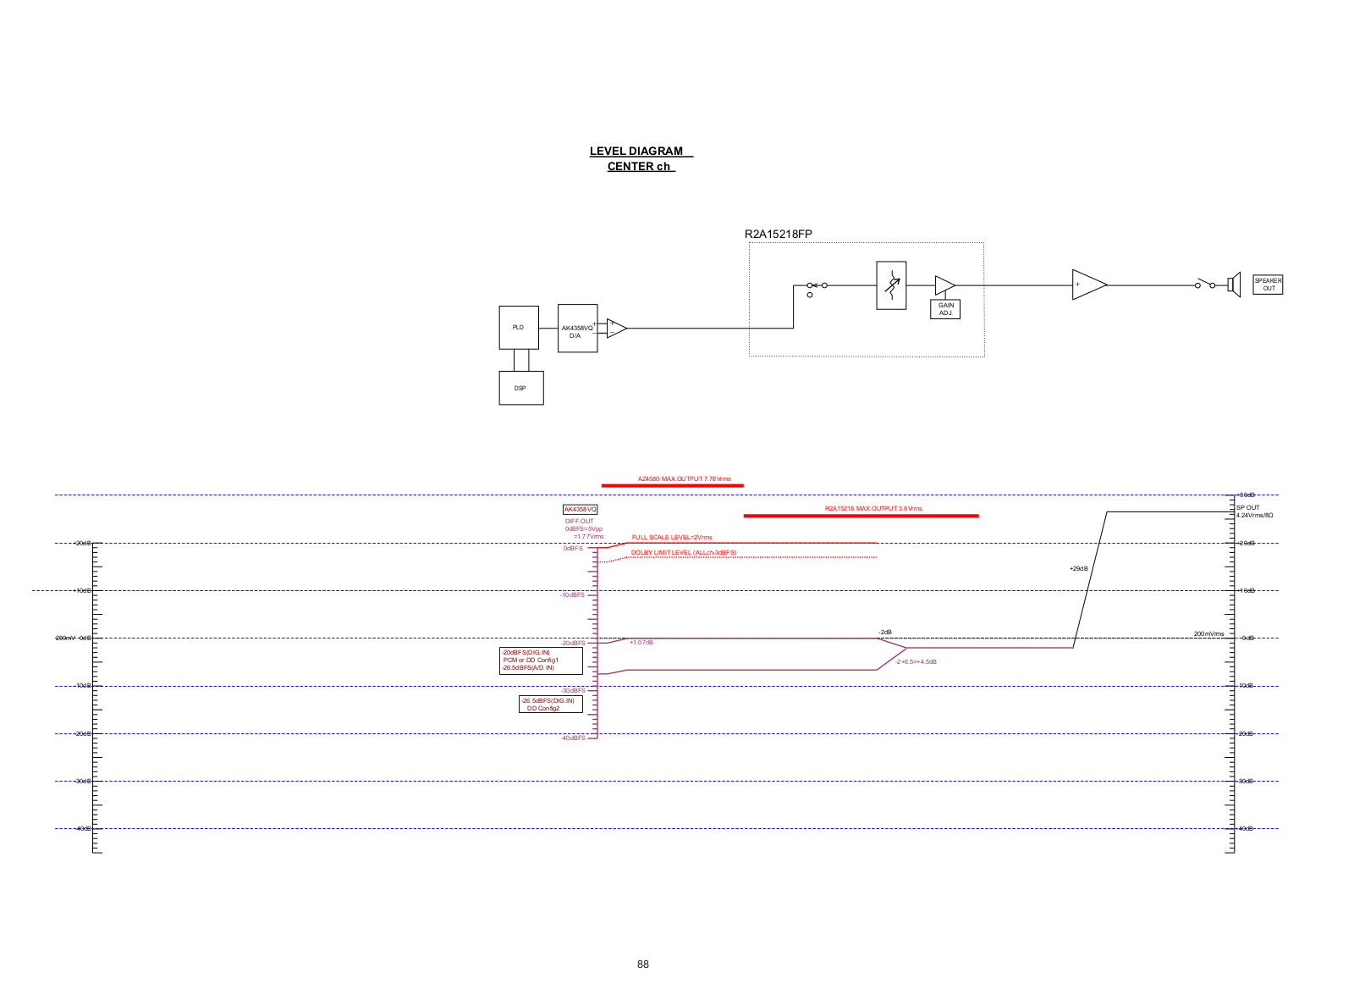This screenshot has width=1354, height=1006.
Task: Click the power amplifier triangle symbol
Action: [1087, 285]
